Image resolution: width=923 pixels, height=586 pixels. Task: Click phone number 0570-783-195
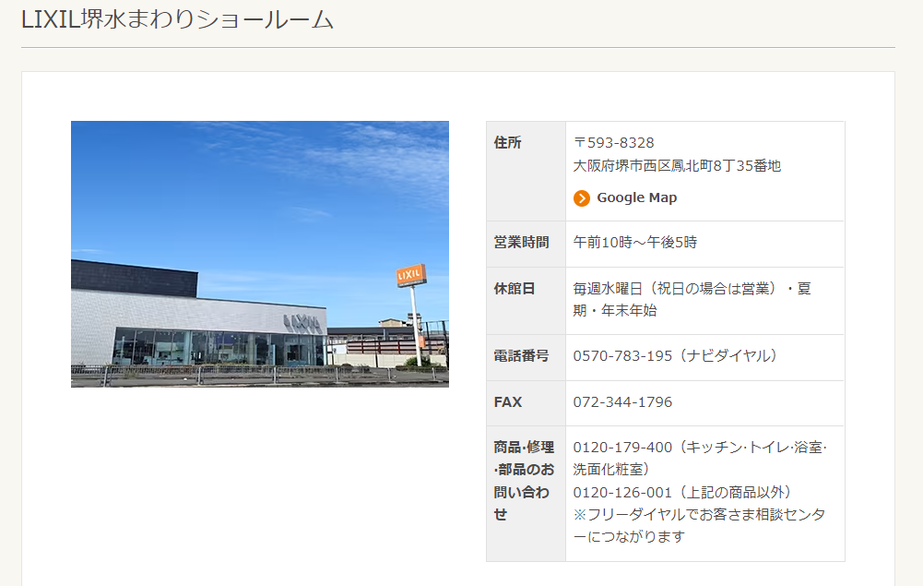pos(622,355)
